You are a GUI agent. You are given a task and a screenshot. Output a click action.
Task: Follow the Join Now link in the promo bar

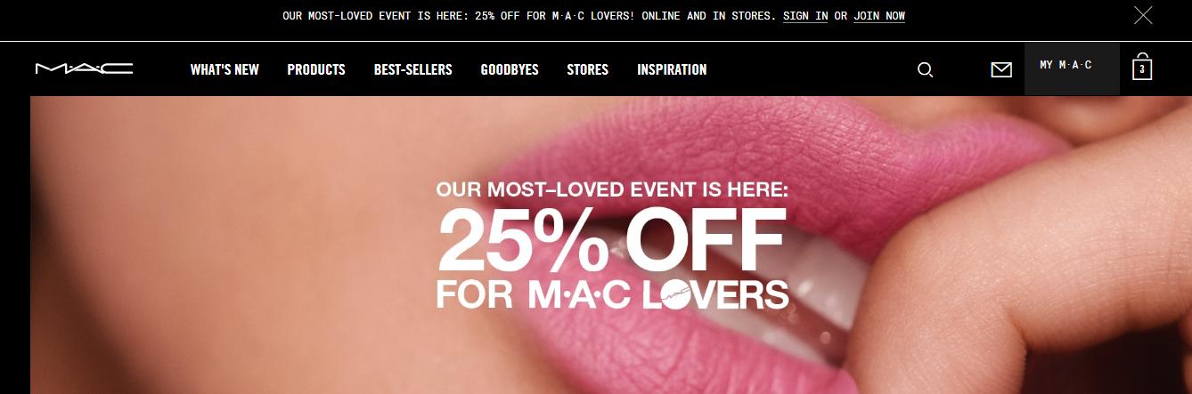pos(879,16)
